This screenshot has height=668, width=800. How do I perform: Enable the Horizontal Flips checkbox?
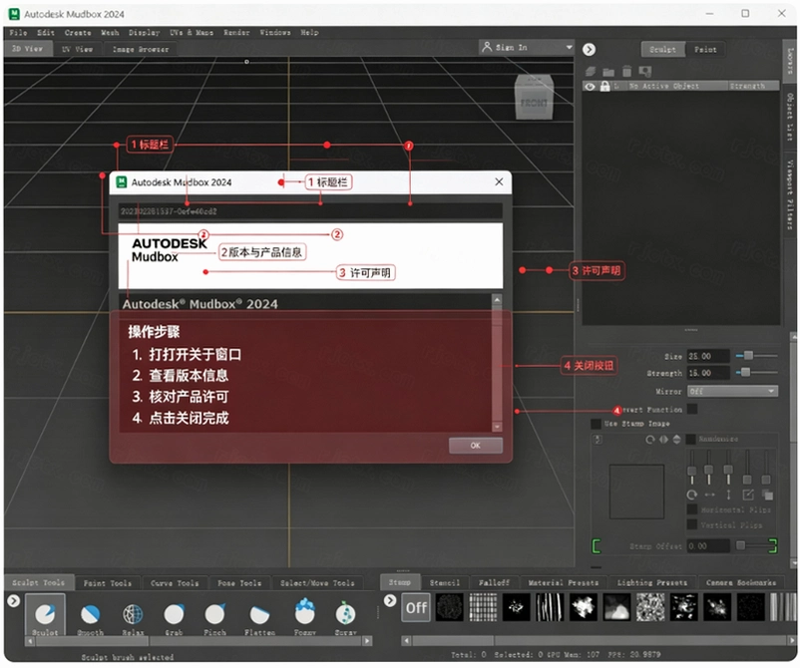click(692, 509)
